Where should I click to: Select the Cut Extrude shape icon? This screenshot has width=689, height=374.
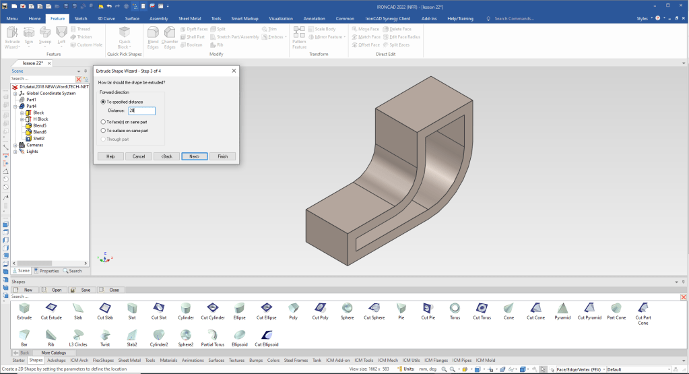click(x=51, y=308)
